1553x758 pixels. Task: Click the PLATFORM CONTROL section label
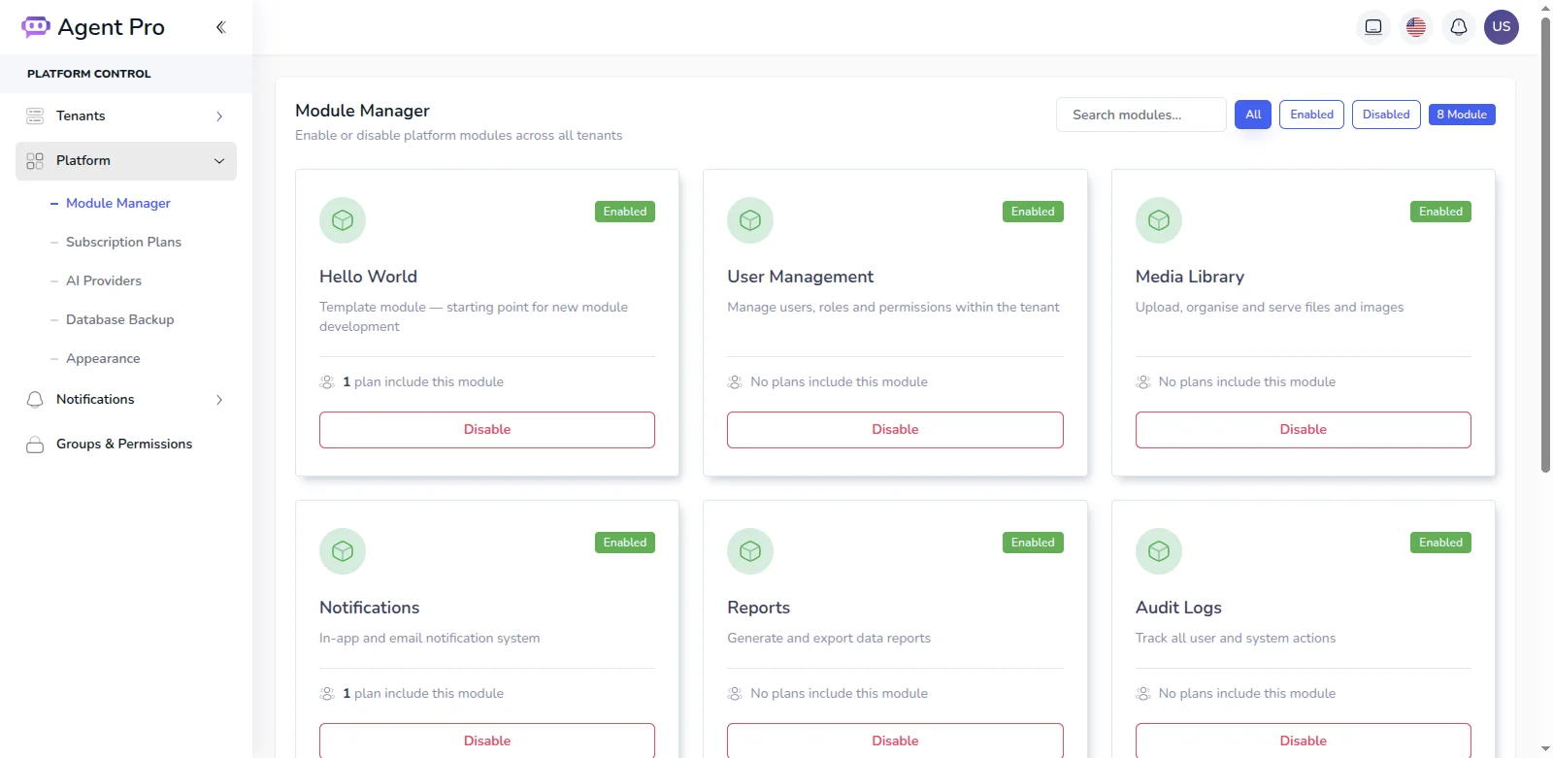(x=89, y=74)
